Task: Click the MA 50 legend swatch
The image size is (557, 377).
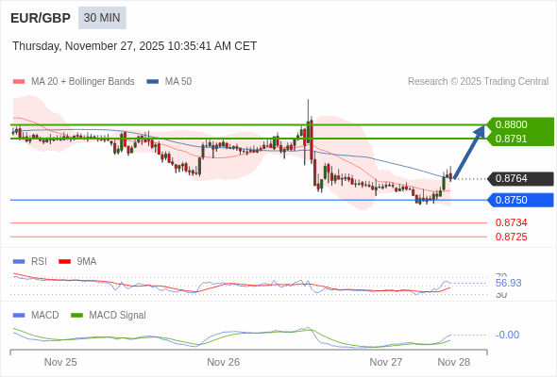Action: click(x=153, y=82)
